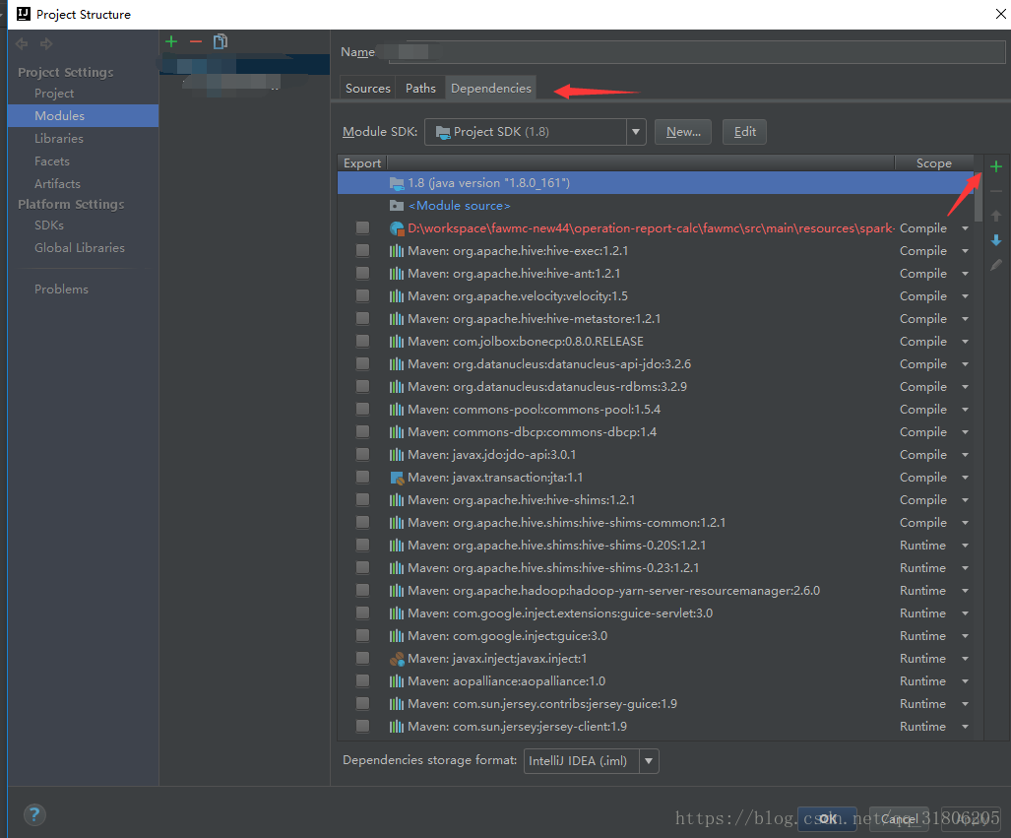This screenshot has height=838, width=1011.
Task: Select Project in Project Settings
Action: [x=54, y=94]
